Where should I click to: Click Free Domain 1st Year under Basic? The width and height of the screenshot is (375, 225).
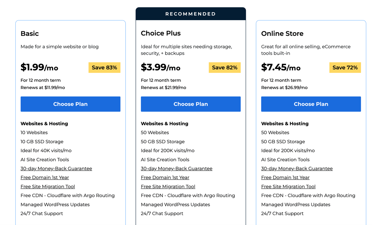click(x=45, y=177)
